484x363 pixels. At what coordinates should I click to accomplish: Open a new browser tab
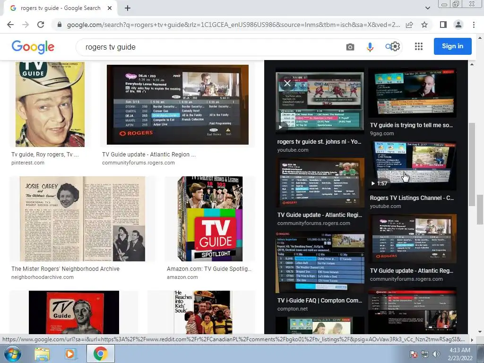(128, 9)
